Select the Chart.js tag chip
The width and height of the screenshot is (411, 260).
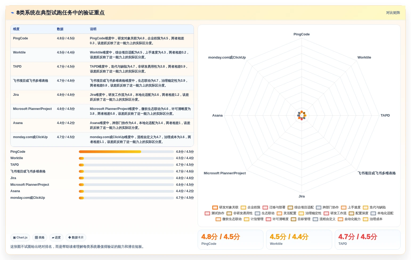click(20, 237)
